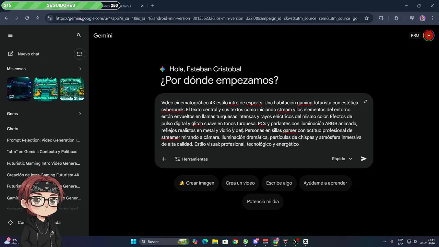Close the Gemini browser tab

pos(142,6)
